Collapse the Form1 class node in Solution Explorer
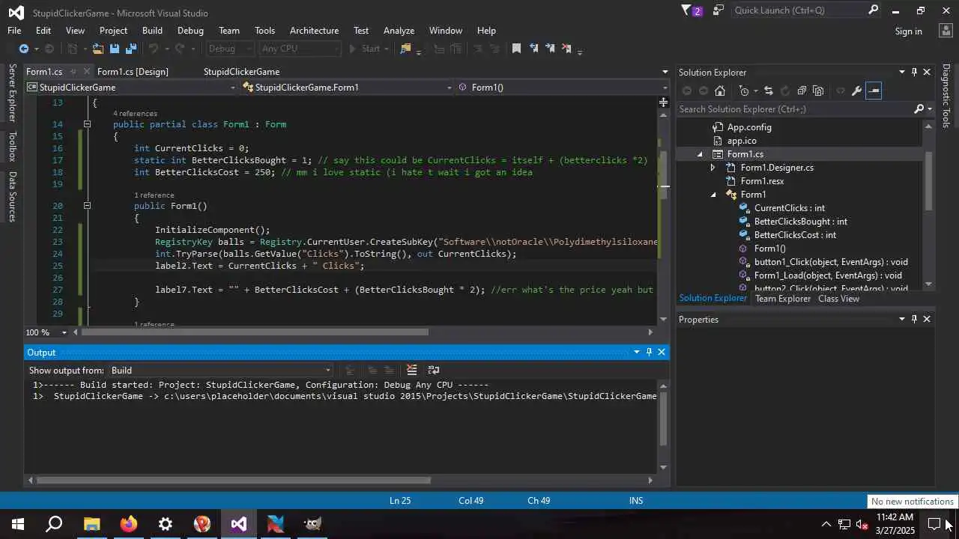This screenshot has width=959, height=539. [x=713, y=195]
